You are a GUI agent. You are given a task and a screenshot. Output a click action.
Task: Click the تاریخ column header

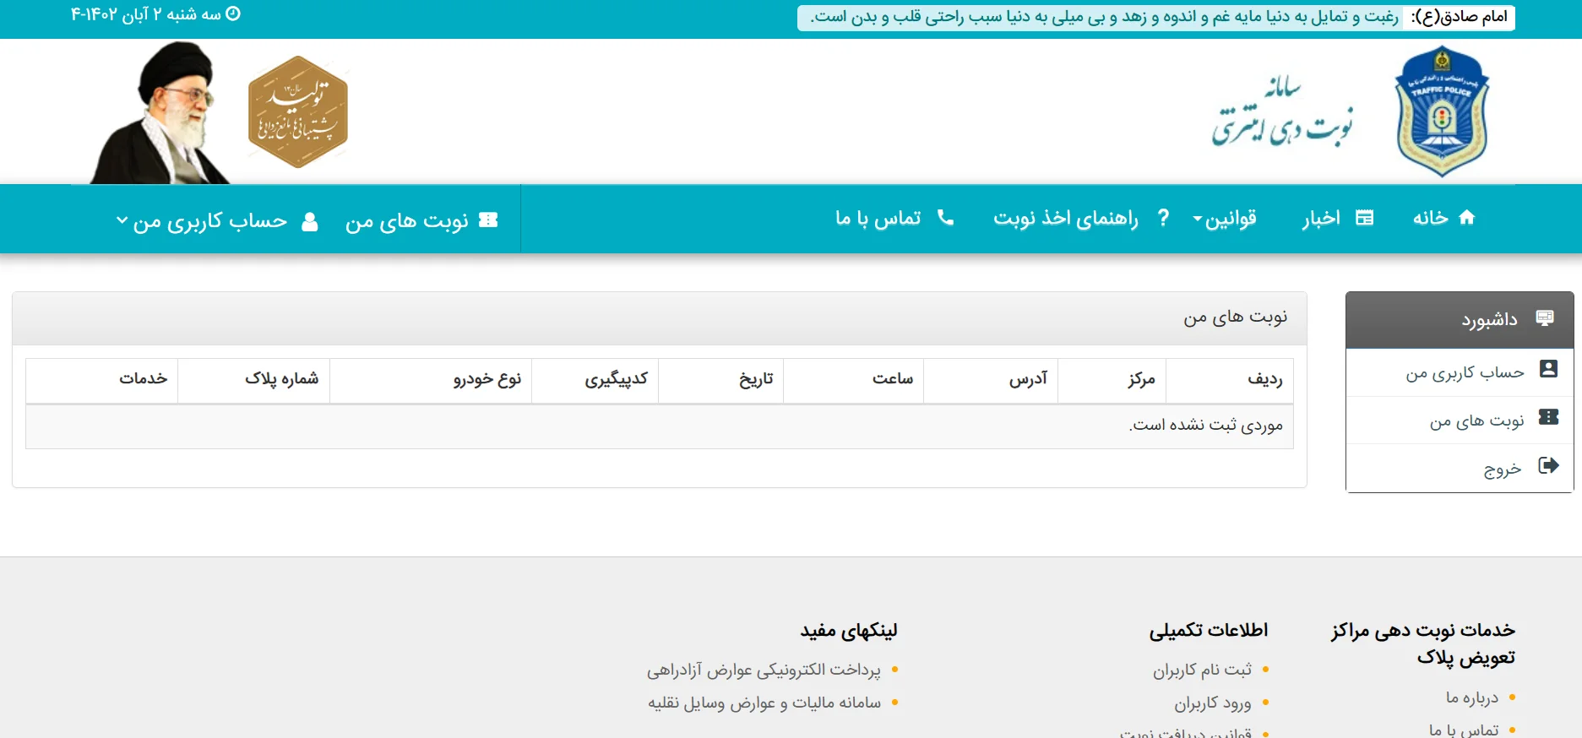(x=721, y=380)
